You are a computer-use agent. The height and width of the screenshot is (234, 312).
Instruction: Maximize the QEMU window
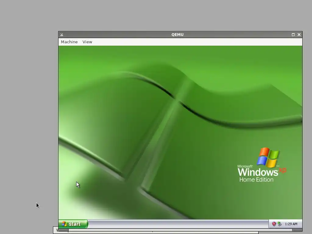(x=293, y=35)
